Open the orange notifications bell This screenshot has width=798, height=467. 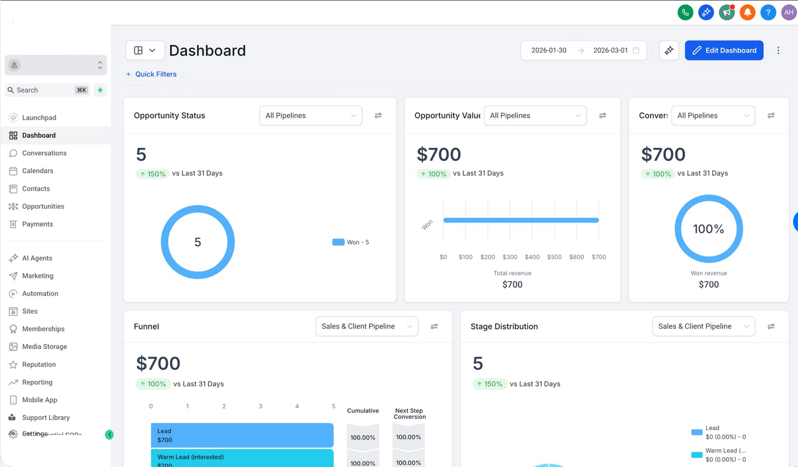[x=747, y=12]
